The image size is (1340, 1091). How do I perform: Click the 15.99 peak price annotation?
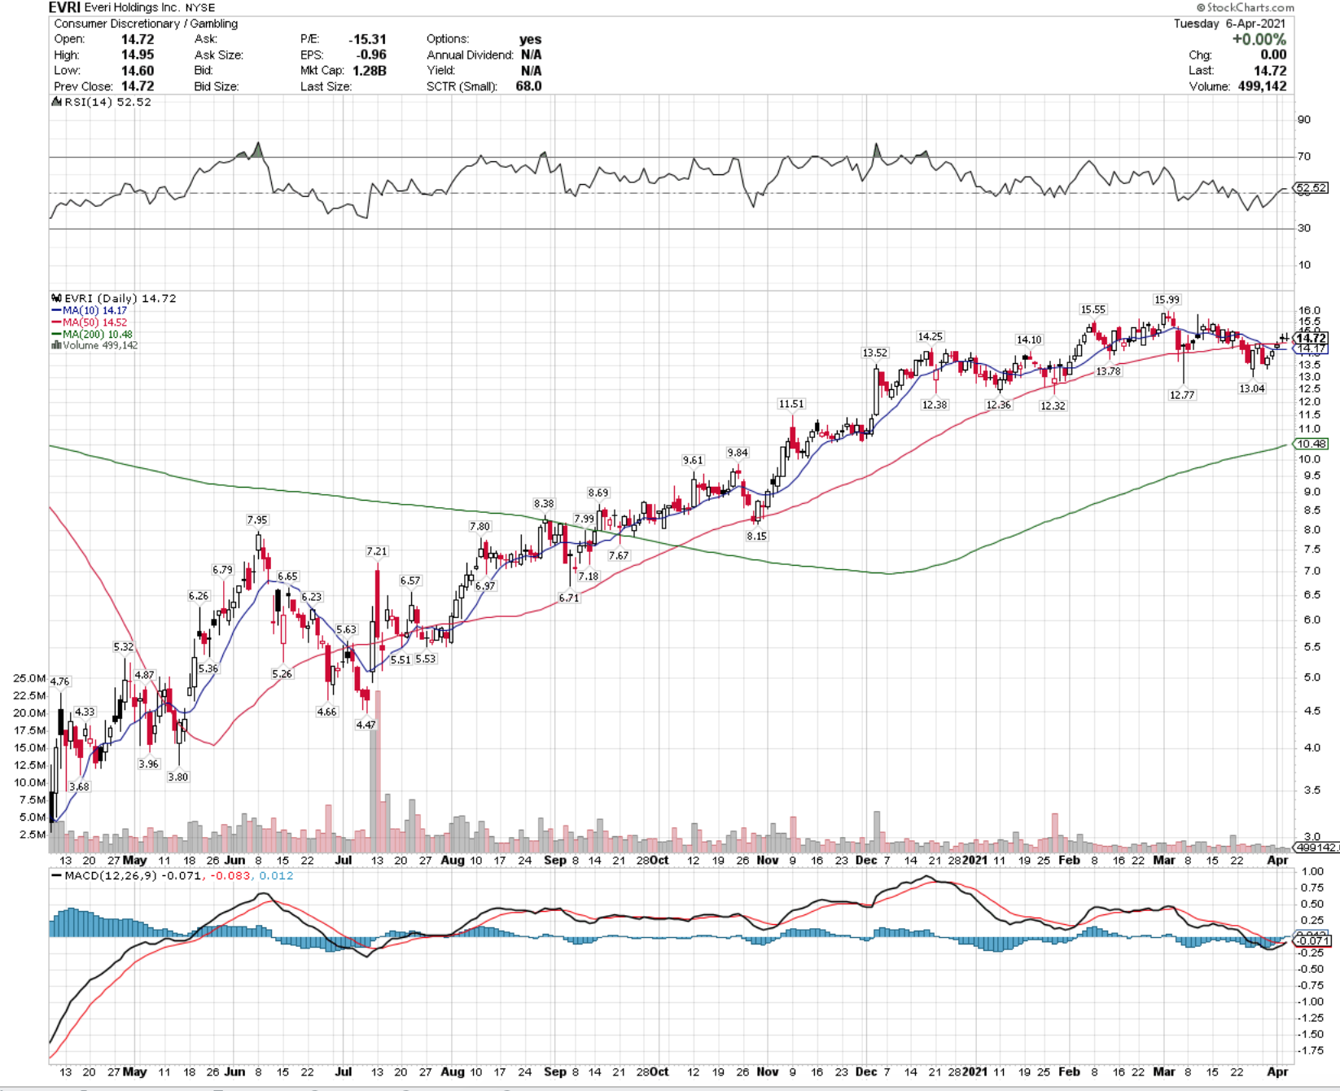click(x=1167, y=300)
